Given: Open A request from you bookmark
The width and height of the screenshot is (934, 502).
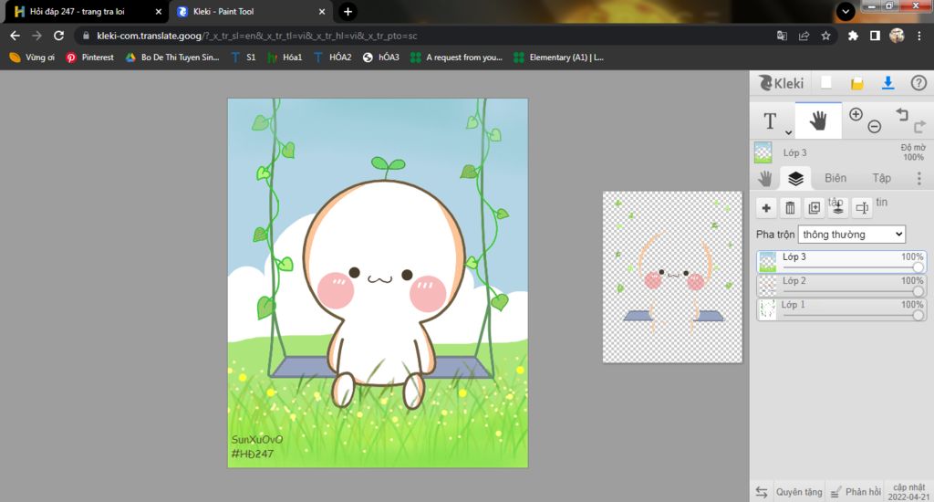Looking at the screenshot, I should pyautogui.click(x=456, y=58).
